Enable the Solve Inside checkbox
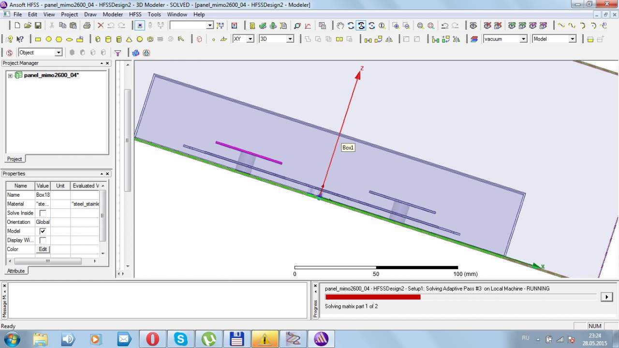The width and height of the screenshot is (619, 348). pos(43,213)
